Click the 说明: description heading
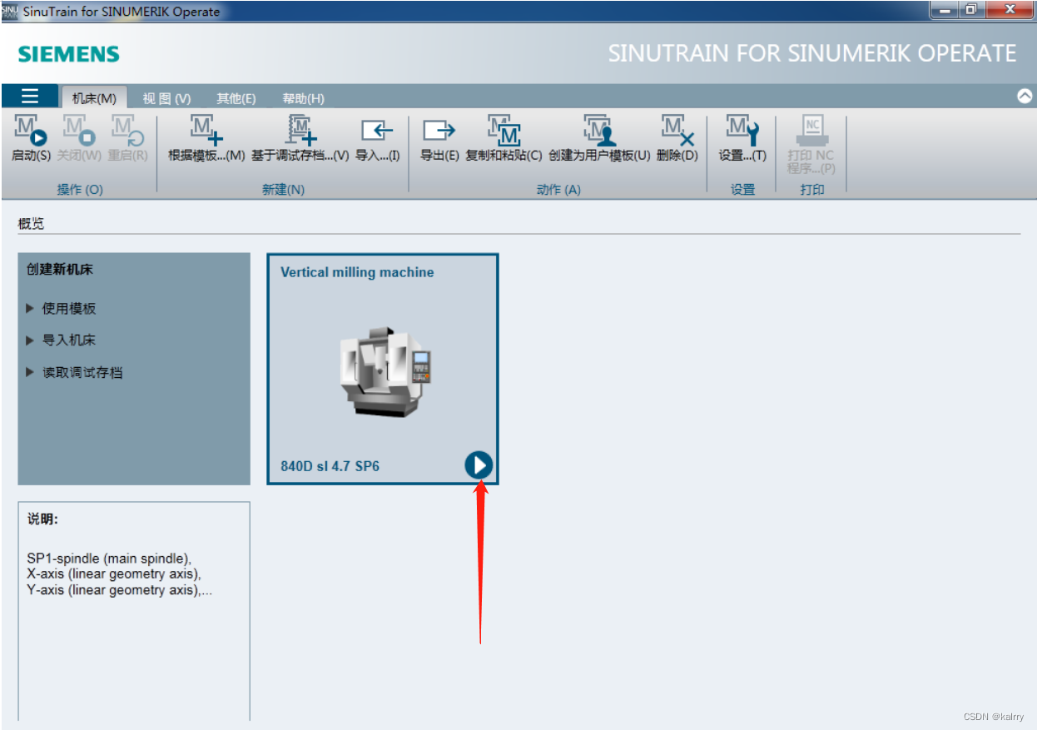1037x730 pixels. (x=42, y=519)
